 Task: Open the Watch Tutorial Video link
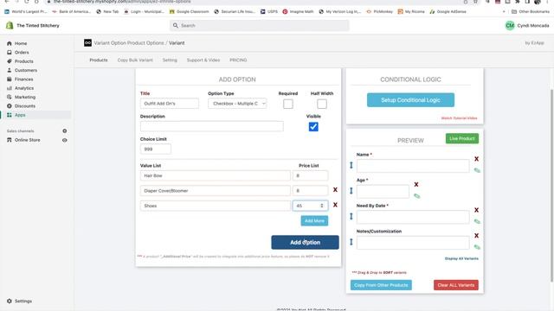click(459, 118)
